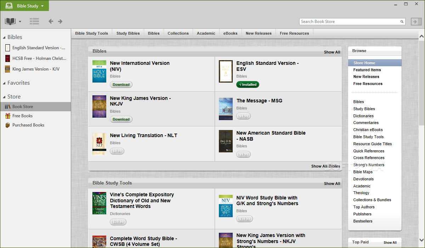Show All in Bible Study Tools header

pyautogui.click(x=332, y=184)
